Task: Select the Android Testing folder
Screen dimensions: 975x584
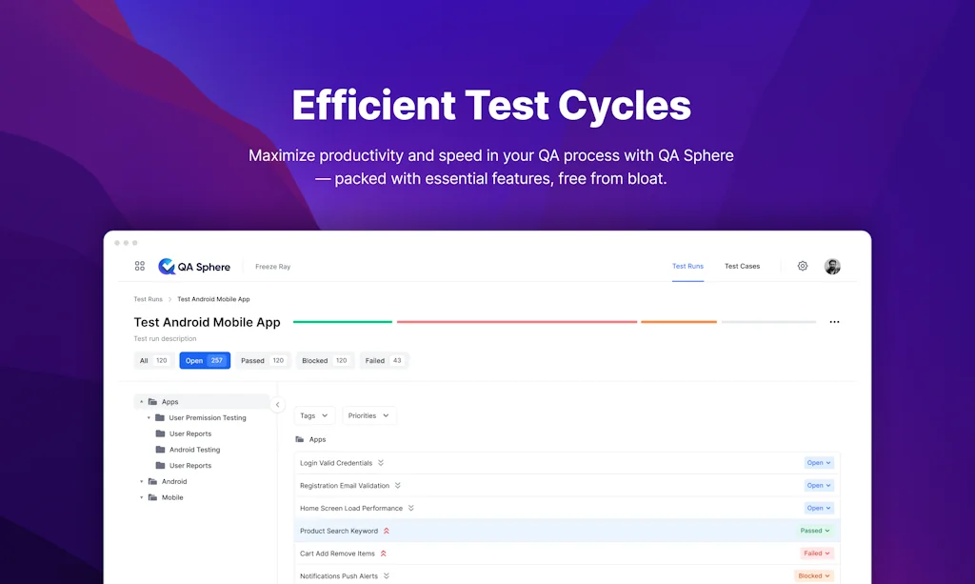Action: (x=194, y=450)
